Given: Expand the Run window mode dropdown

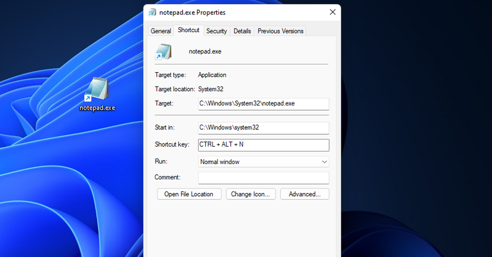Looking at the screenshot, I should click(x=264, y=162).
